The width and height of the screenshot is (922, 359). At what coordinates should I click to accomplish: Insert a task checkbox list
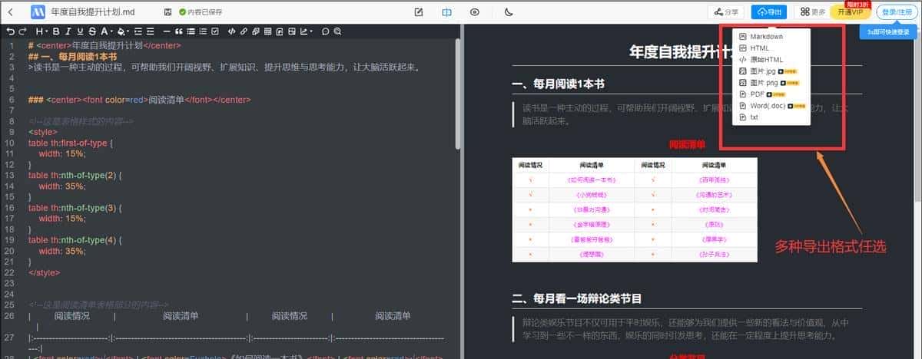(x=214, y=31)
